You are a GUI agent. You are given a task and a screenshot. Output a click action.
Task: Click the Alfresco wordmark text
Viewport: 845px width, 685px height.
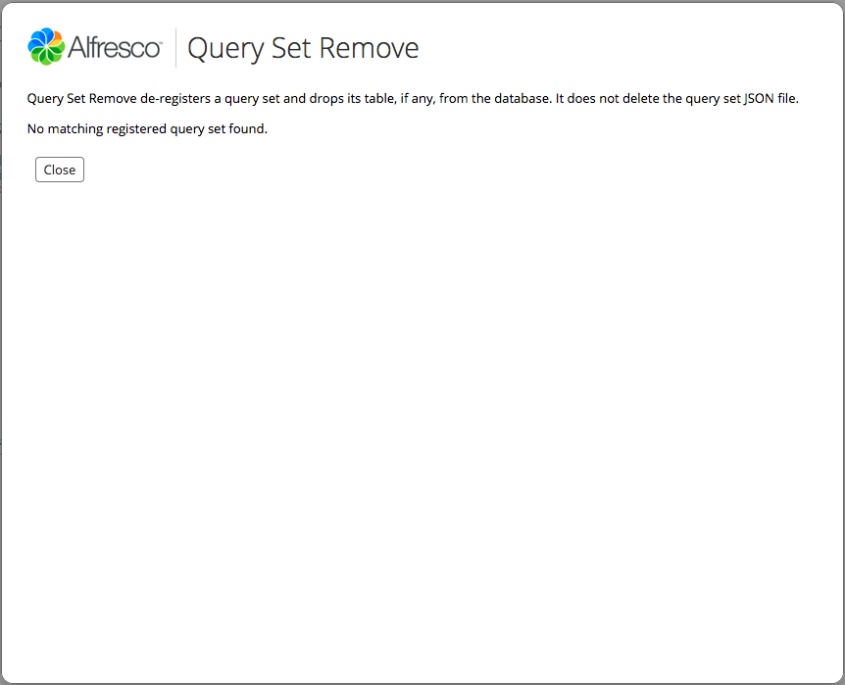click(111, 46)
